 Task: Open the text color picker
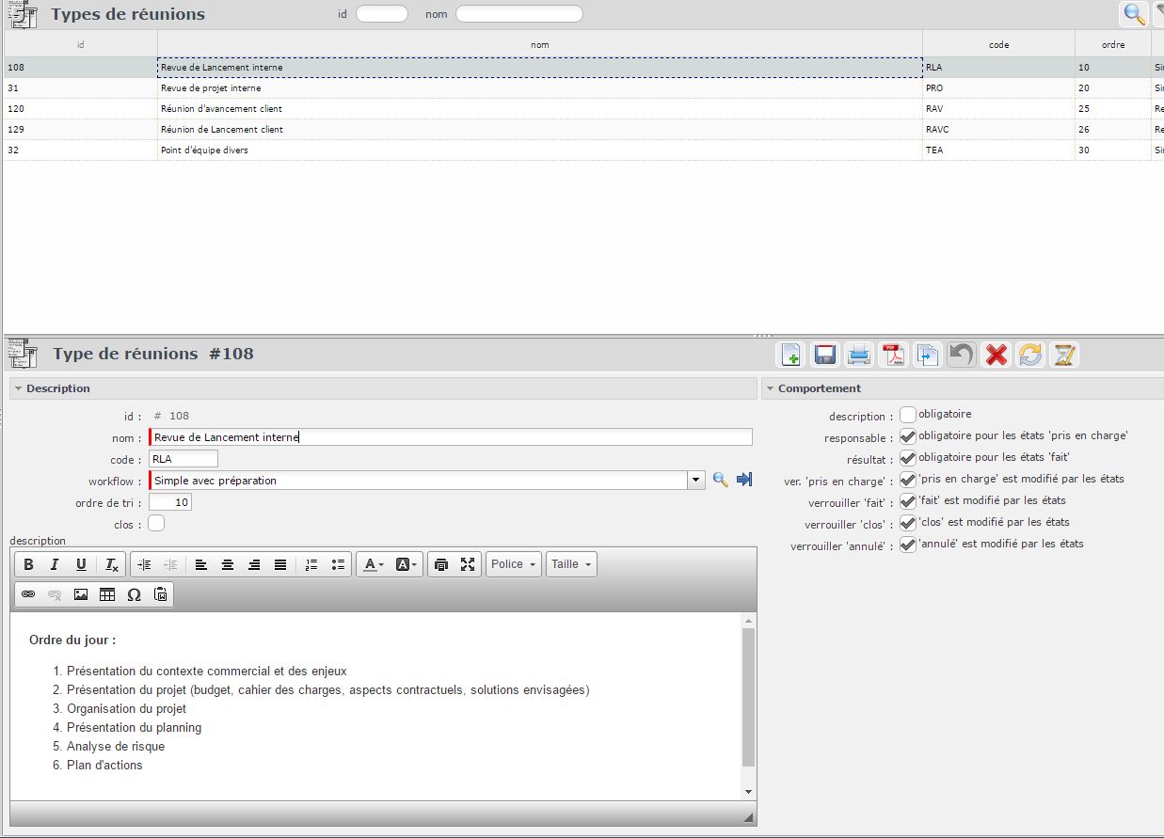tap(373, 564)
